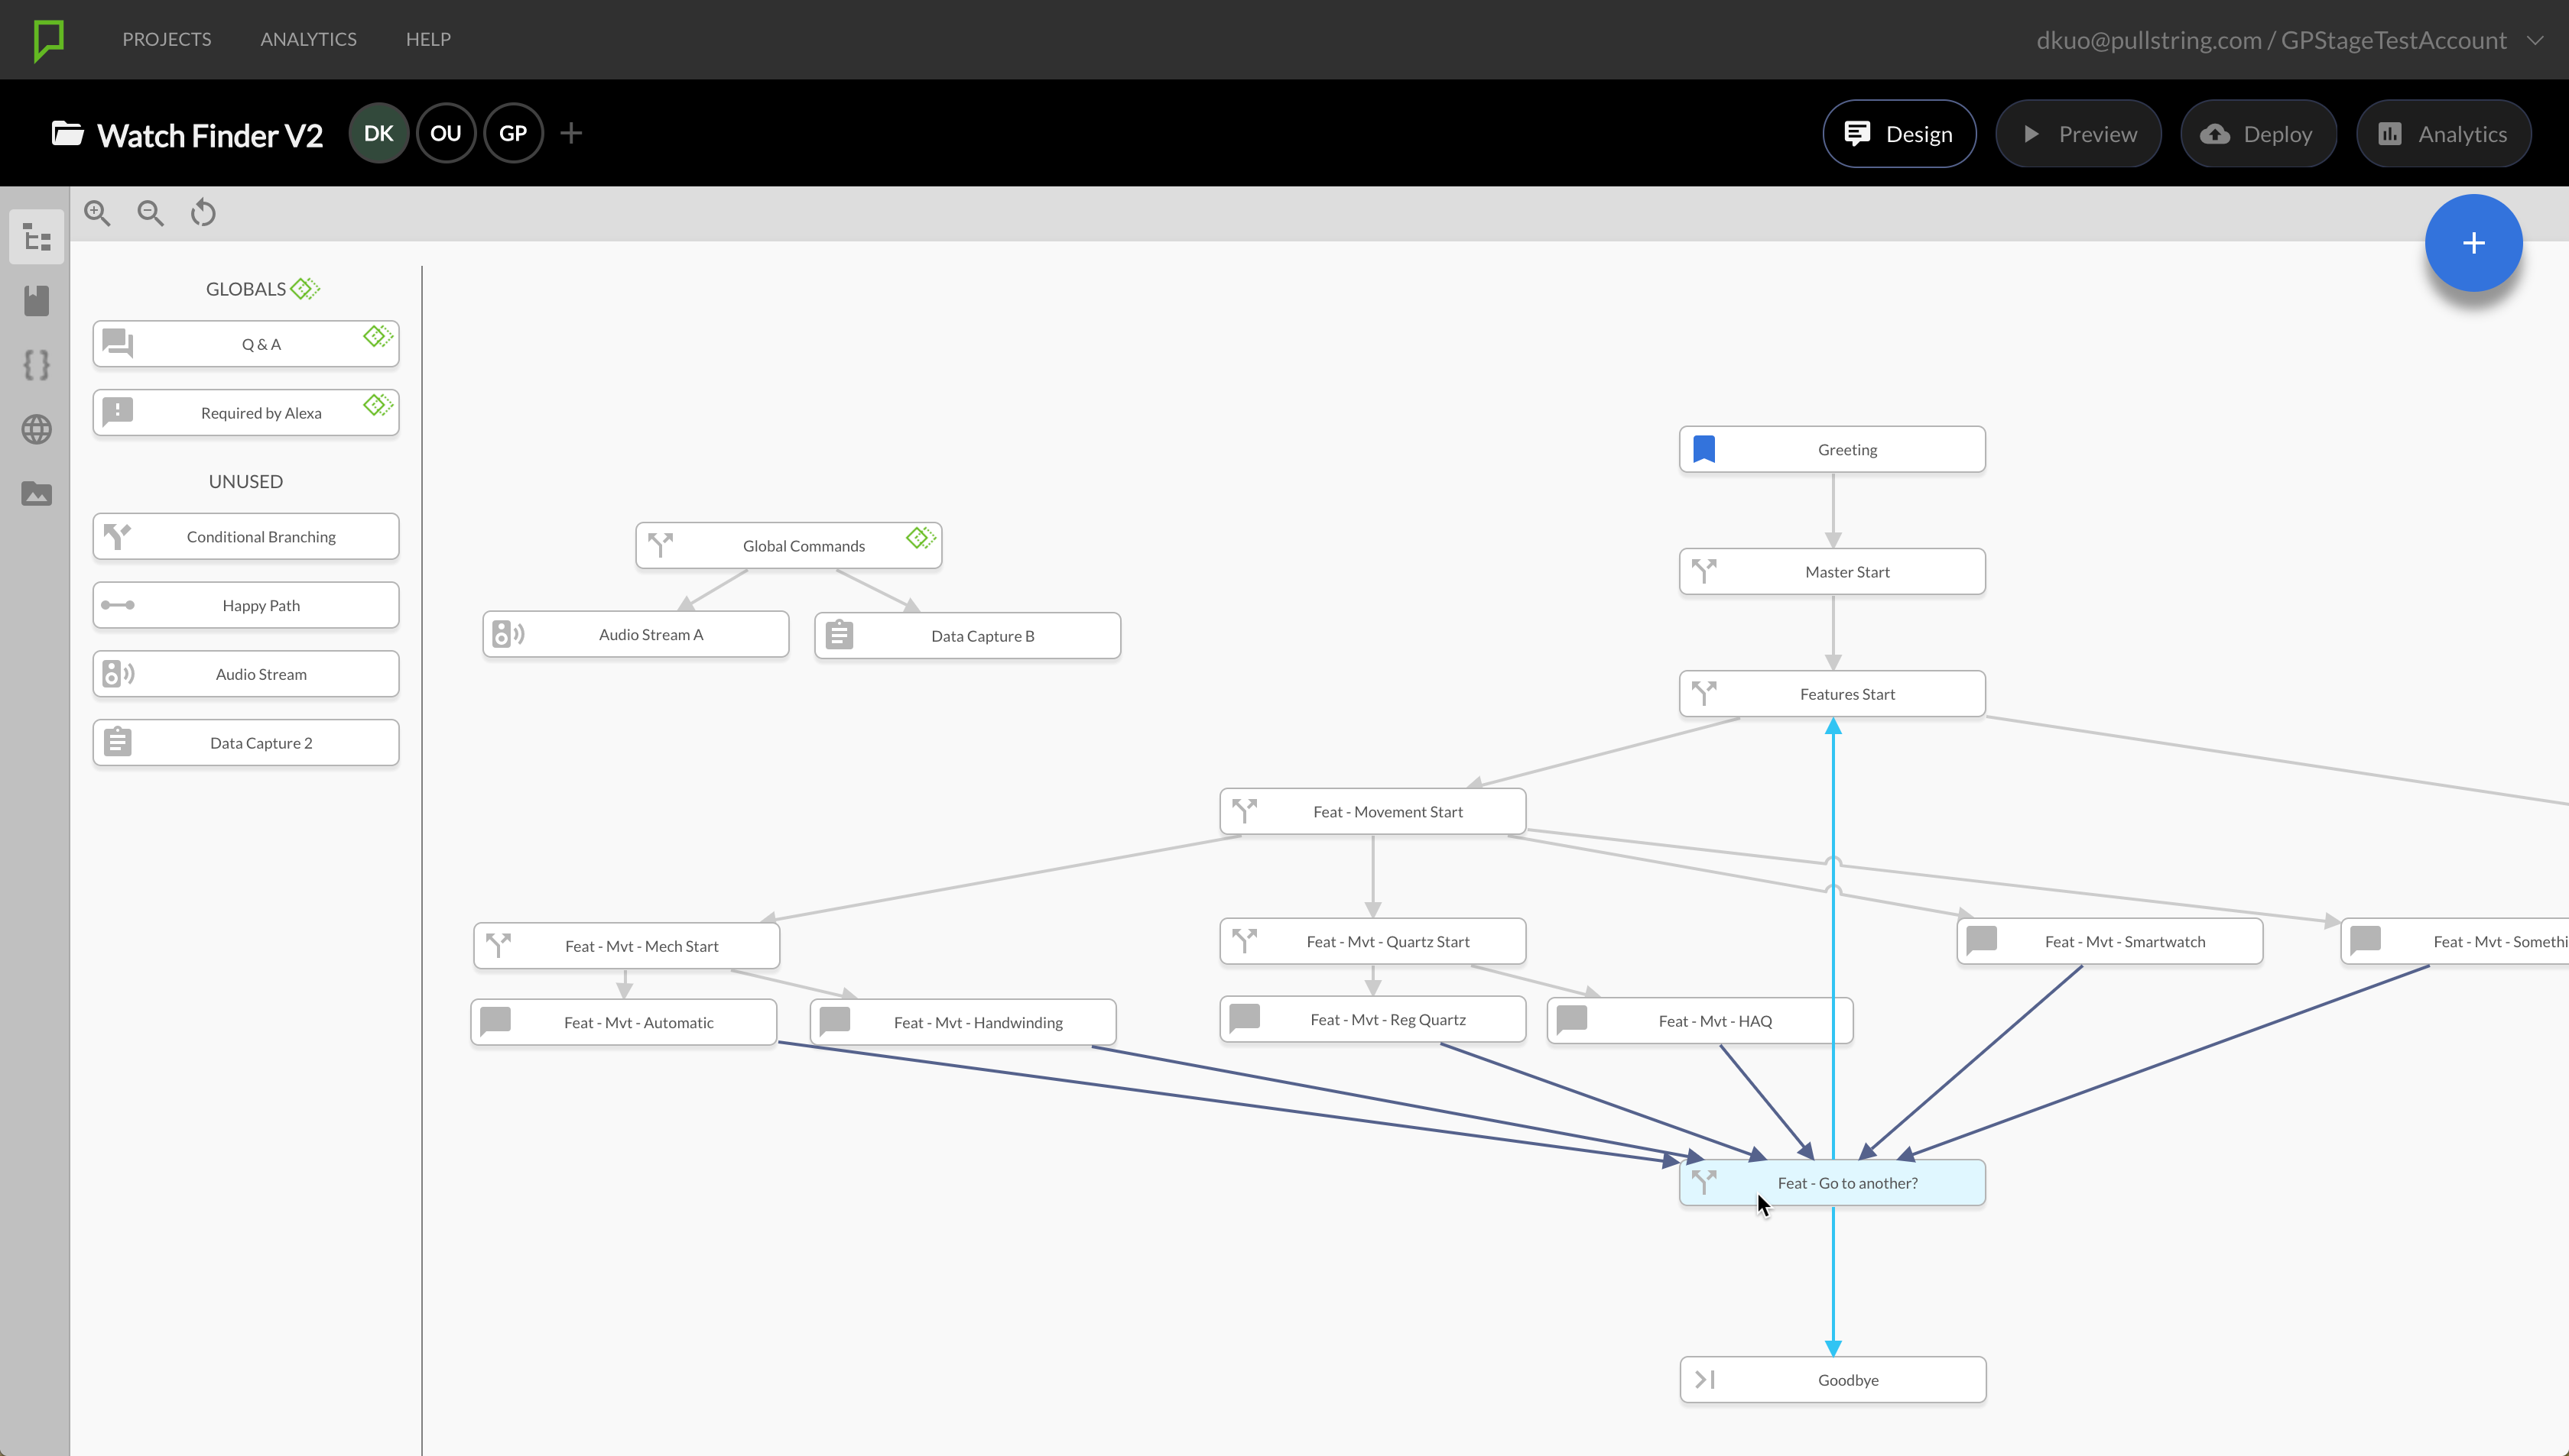Viewport: 2569px width, 1456px height.
Task: Open the ANALYTICS top menu item
Action: coord(308,39)
